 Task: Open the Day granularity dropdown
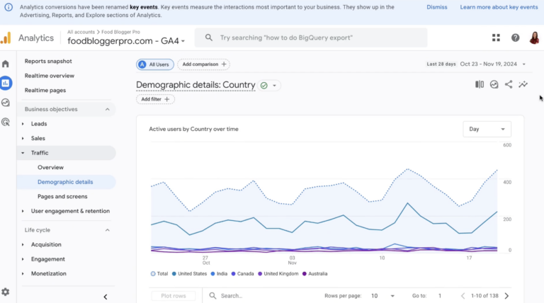(x=487, y=129)
